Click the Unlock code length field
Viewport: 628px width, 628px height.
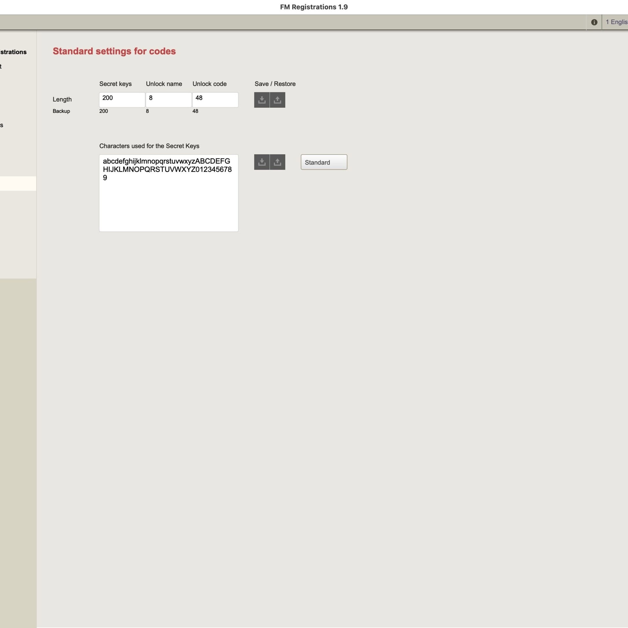pyautogui.click(x=215, y=100)
